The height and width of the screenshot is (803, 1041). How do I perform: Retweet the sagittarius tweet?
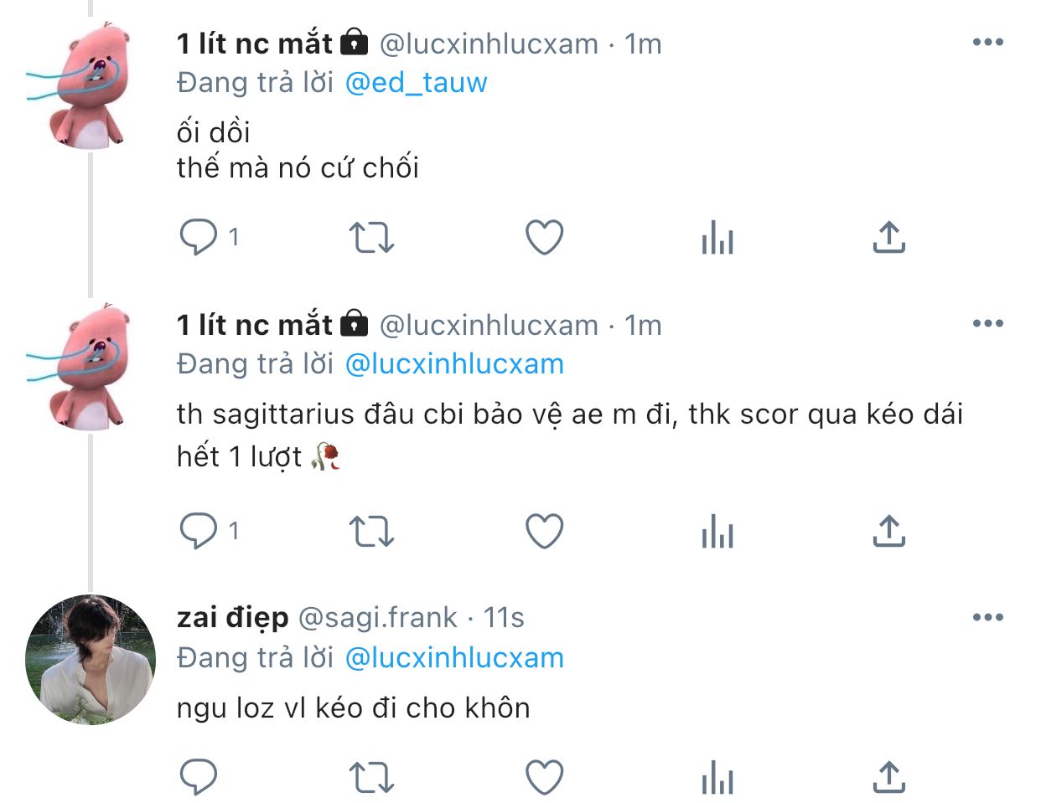click(370, 531)
